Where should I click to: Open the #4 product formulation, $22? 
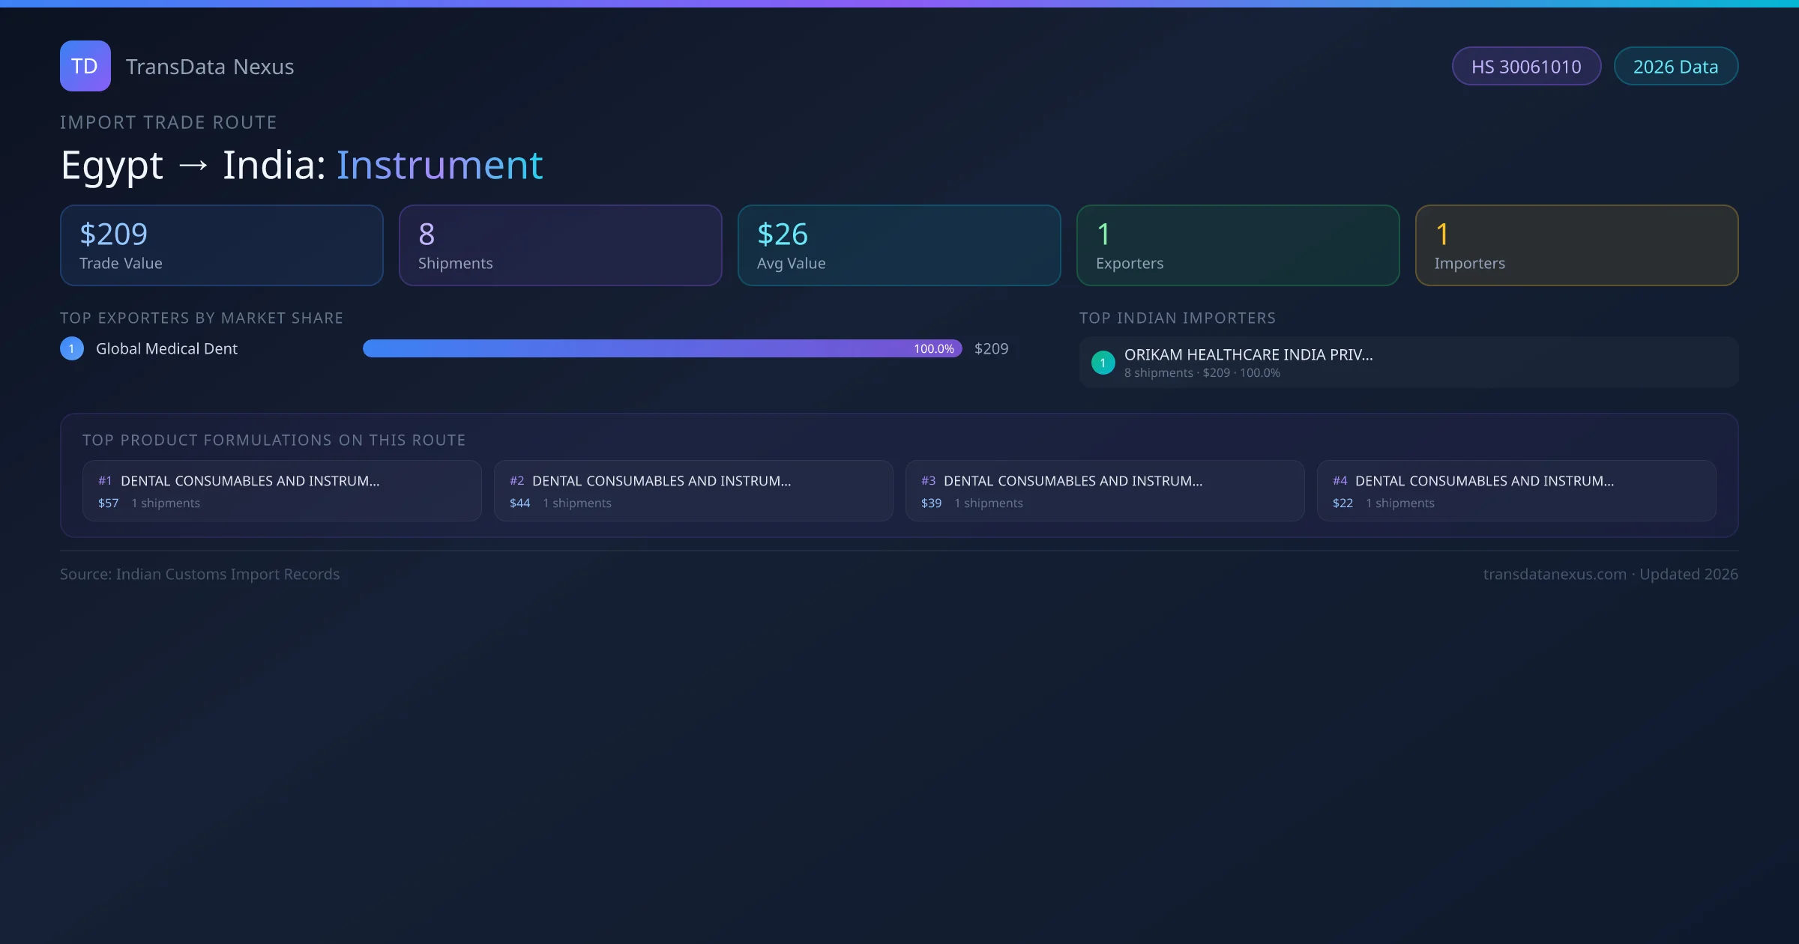click(x=1516, y=491)
